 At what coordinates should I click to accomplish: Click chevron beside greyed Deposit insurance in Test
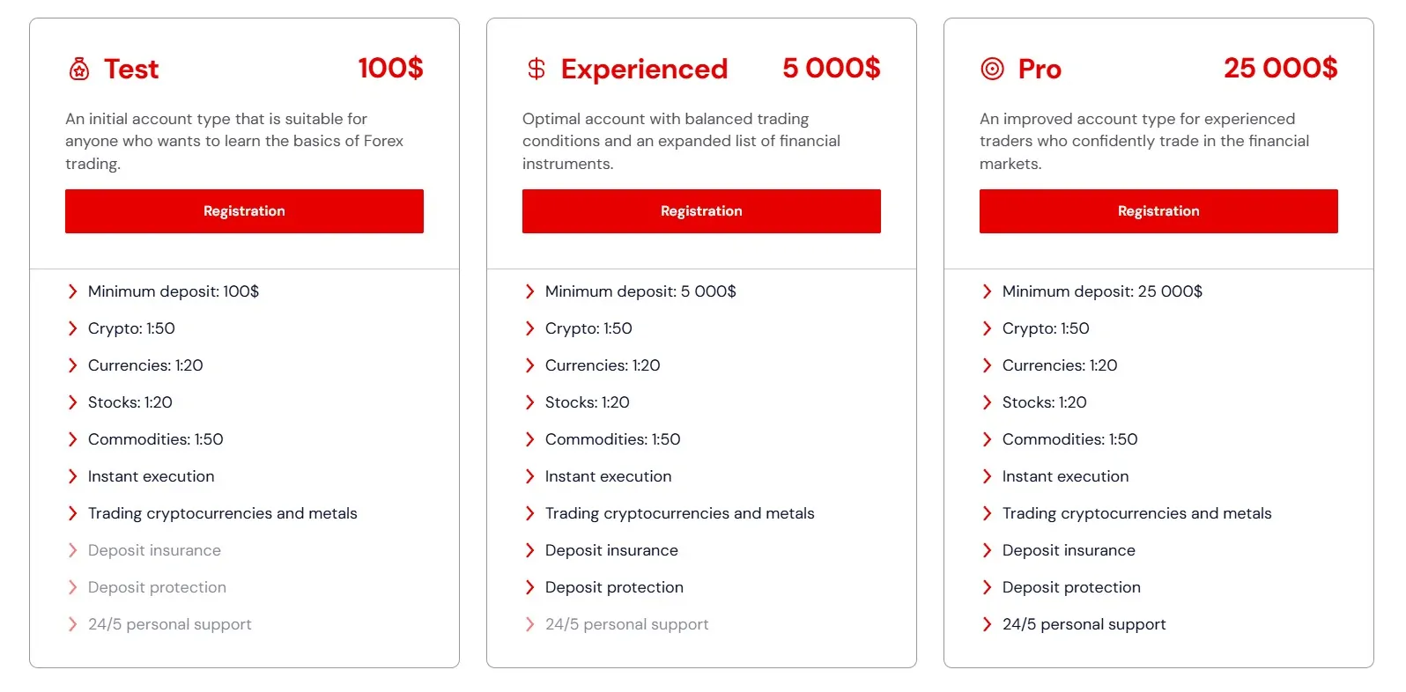click(x=73, y=550)
